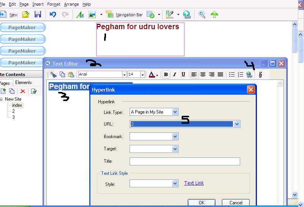Switch to the Elements tab

click(x=24, y=82)
